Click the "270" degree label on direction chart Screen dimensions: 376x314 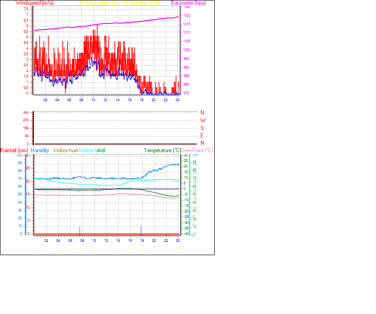click(26, 120)
